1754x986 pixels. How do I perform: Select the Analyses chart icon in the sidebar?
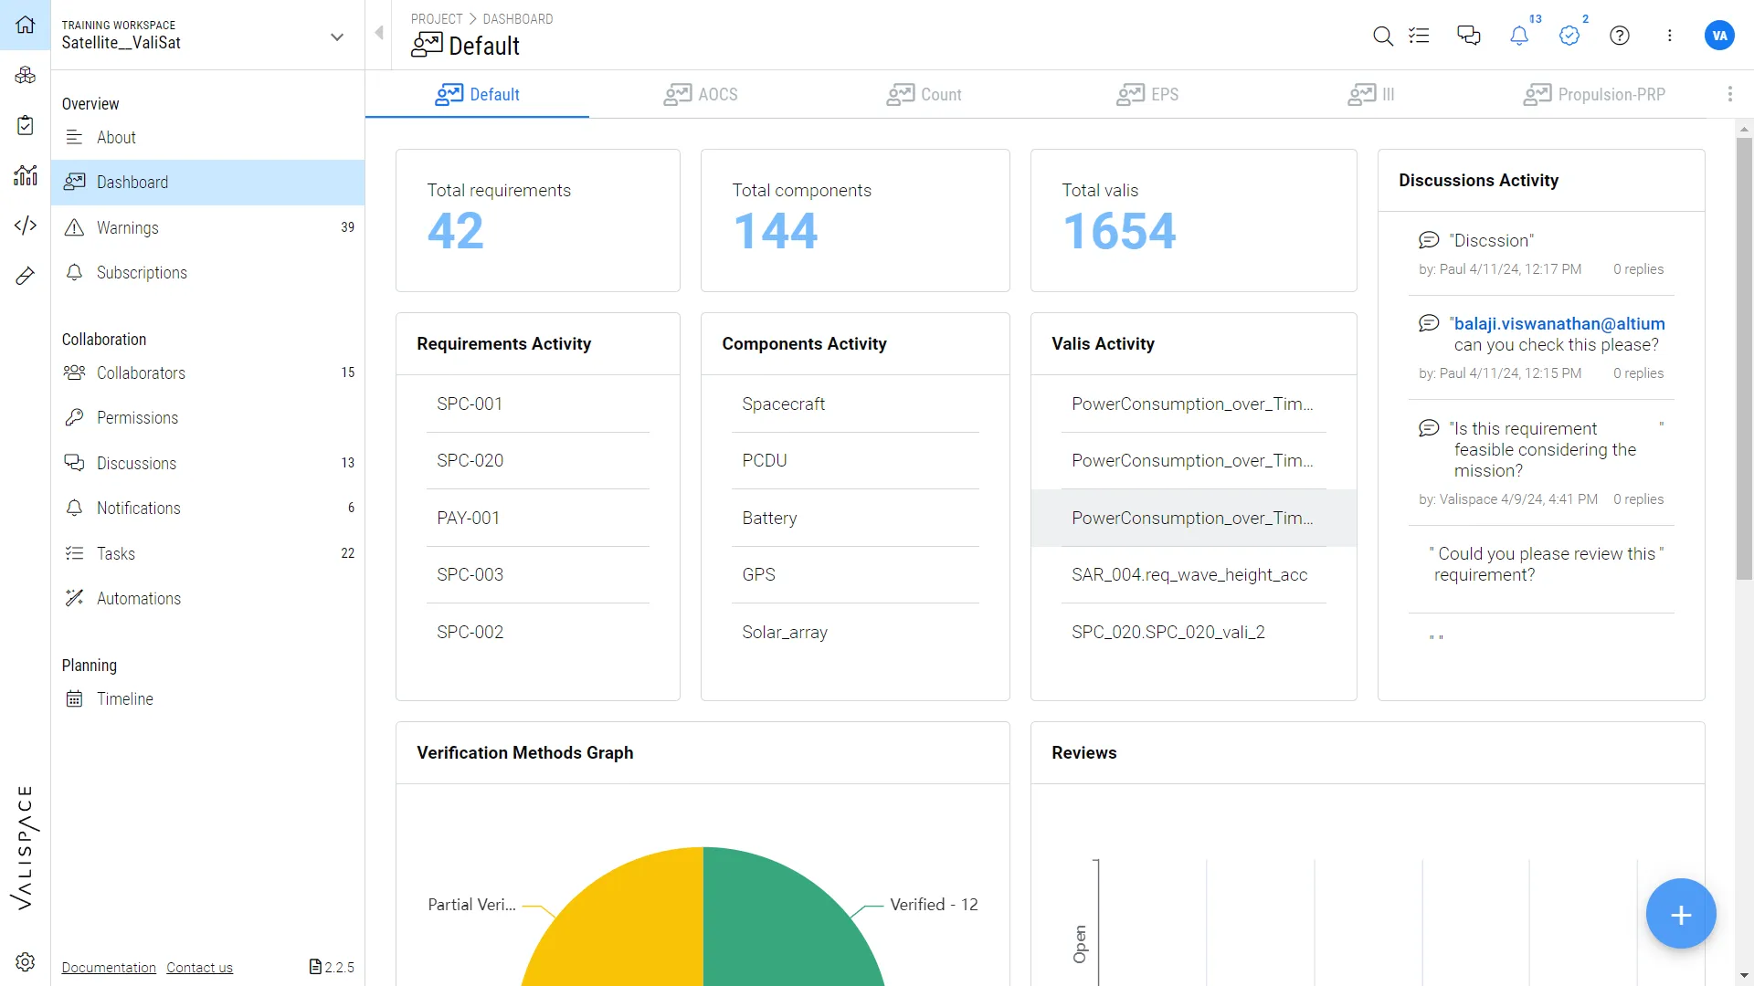pyautogui.click(x=26, y=174)
